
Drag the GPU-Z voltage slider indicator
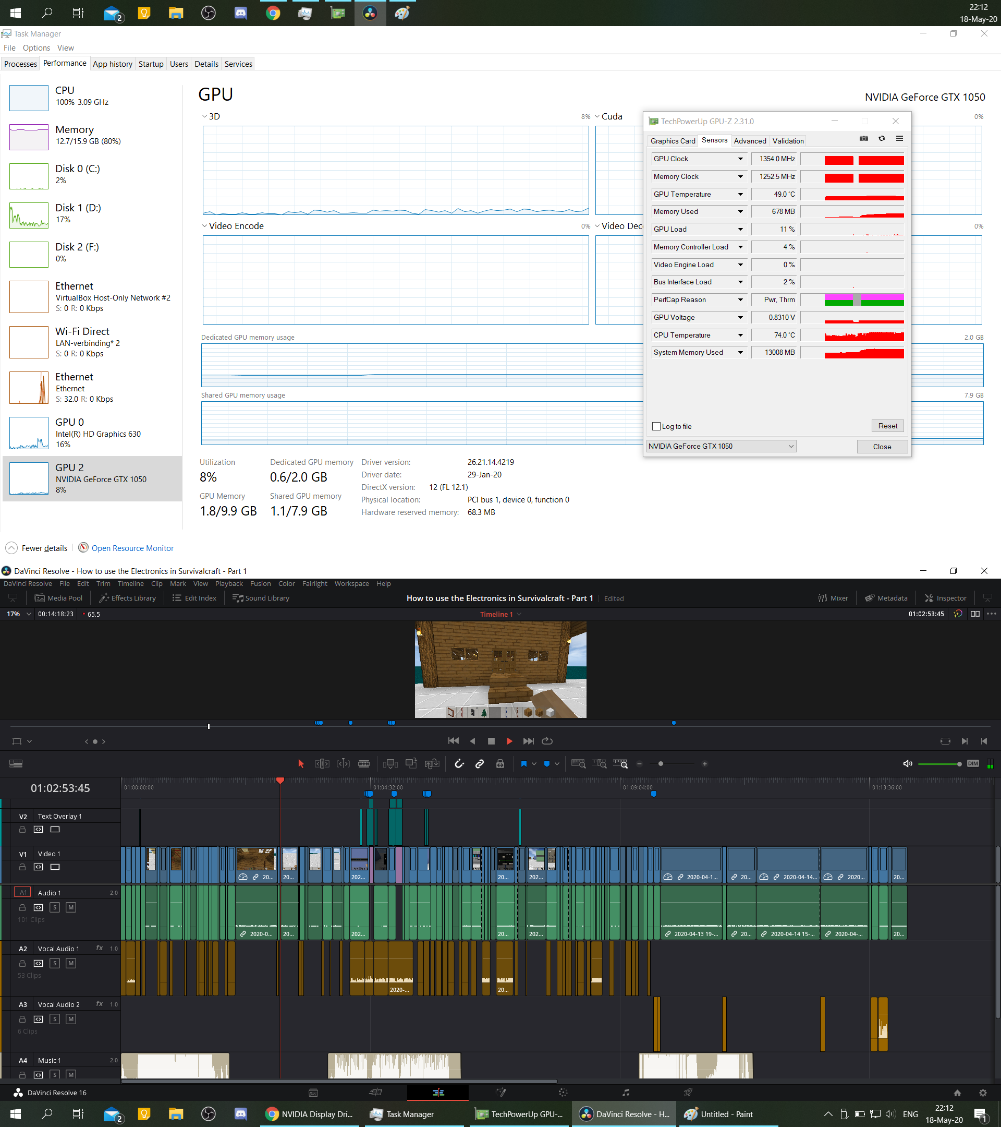pos(854,321)
